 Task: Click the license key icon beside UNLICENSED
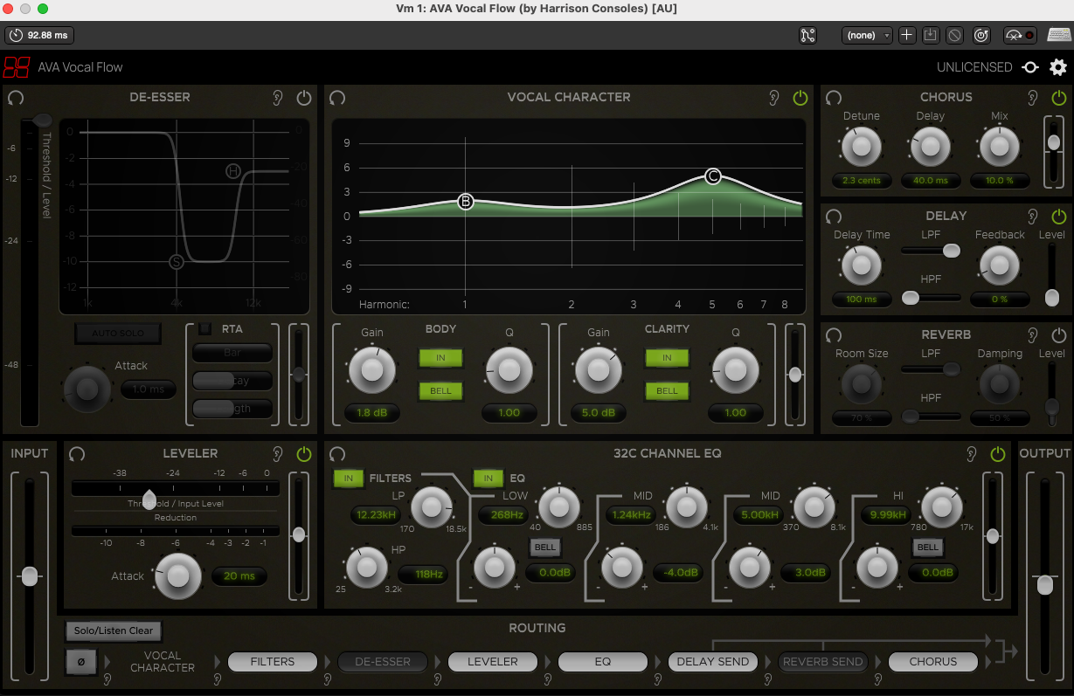tap(1030, 67)
